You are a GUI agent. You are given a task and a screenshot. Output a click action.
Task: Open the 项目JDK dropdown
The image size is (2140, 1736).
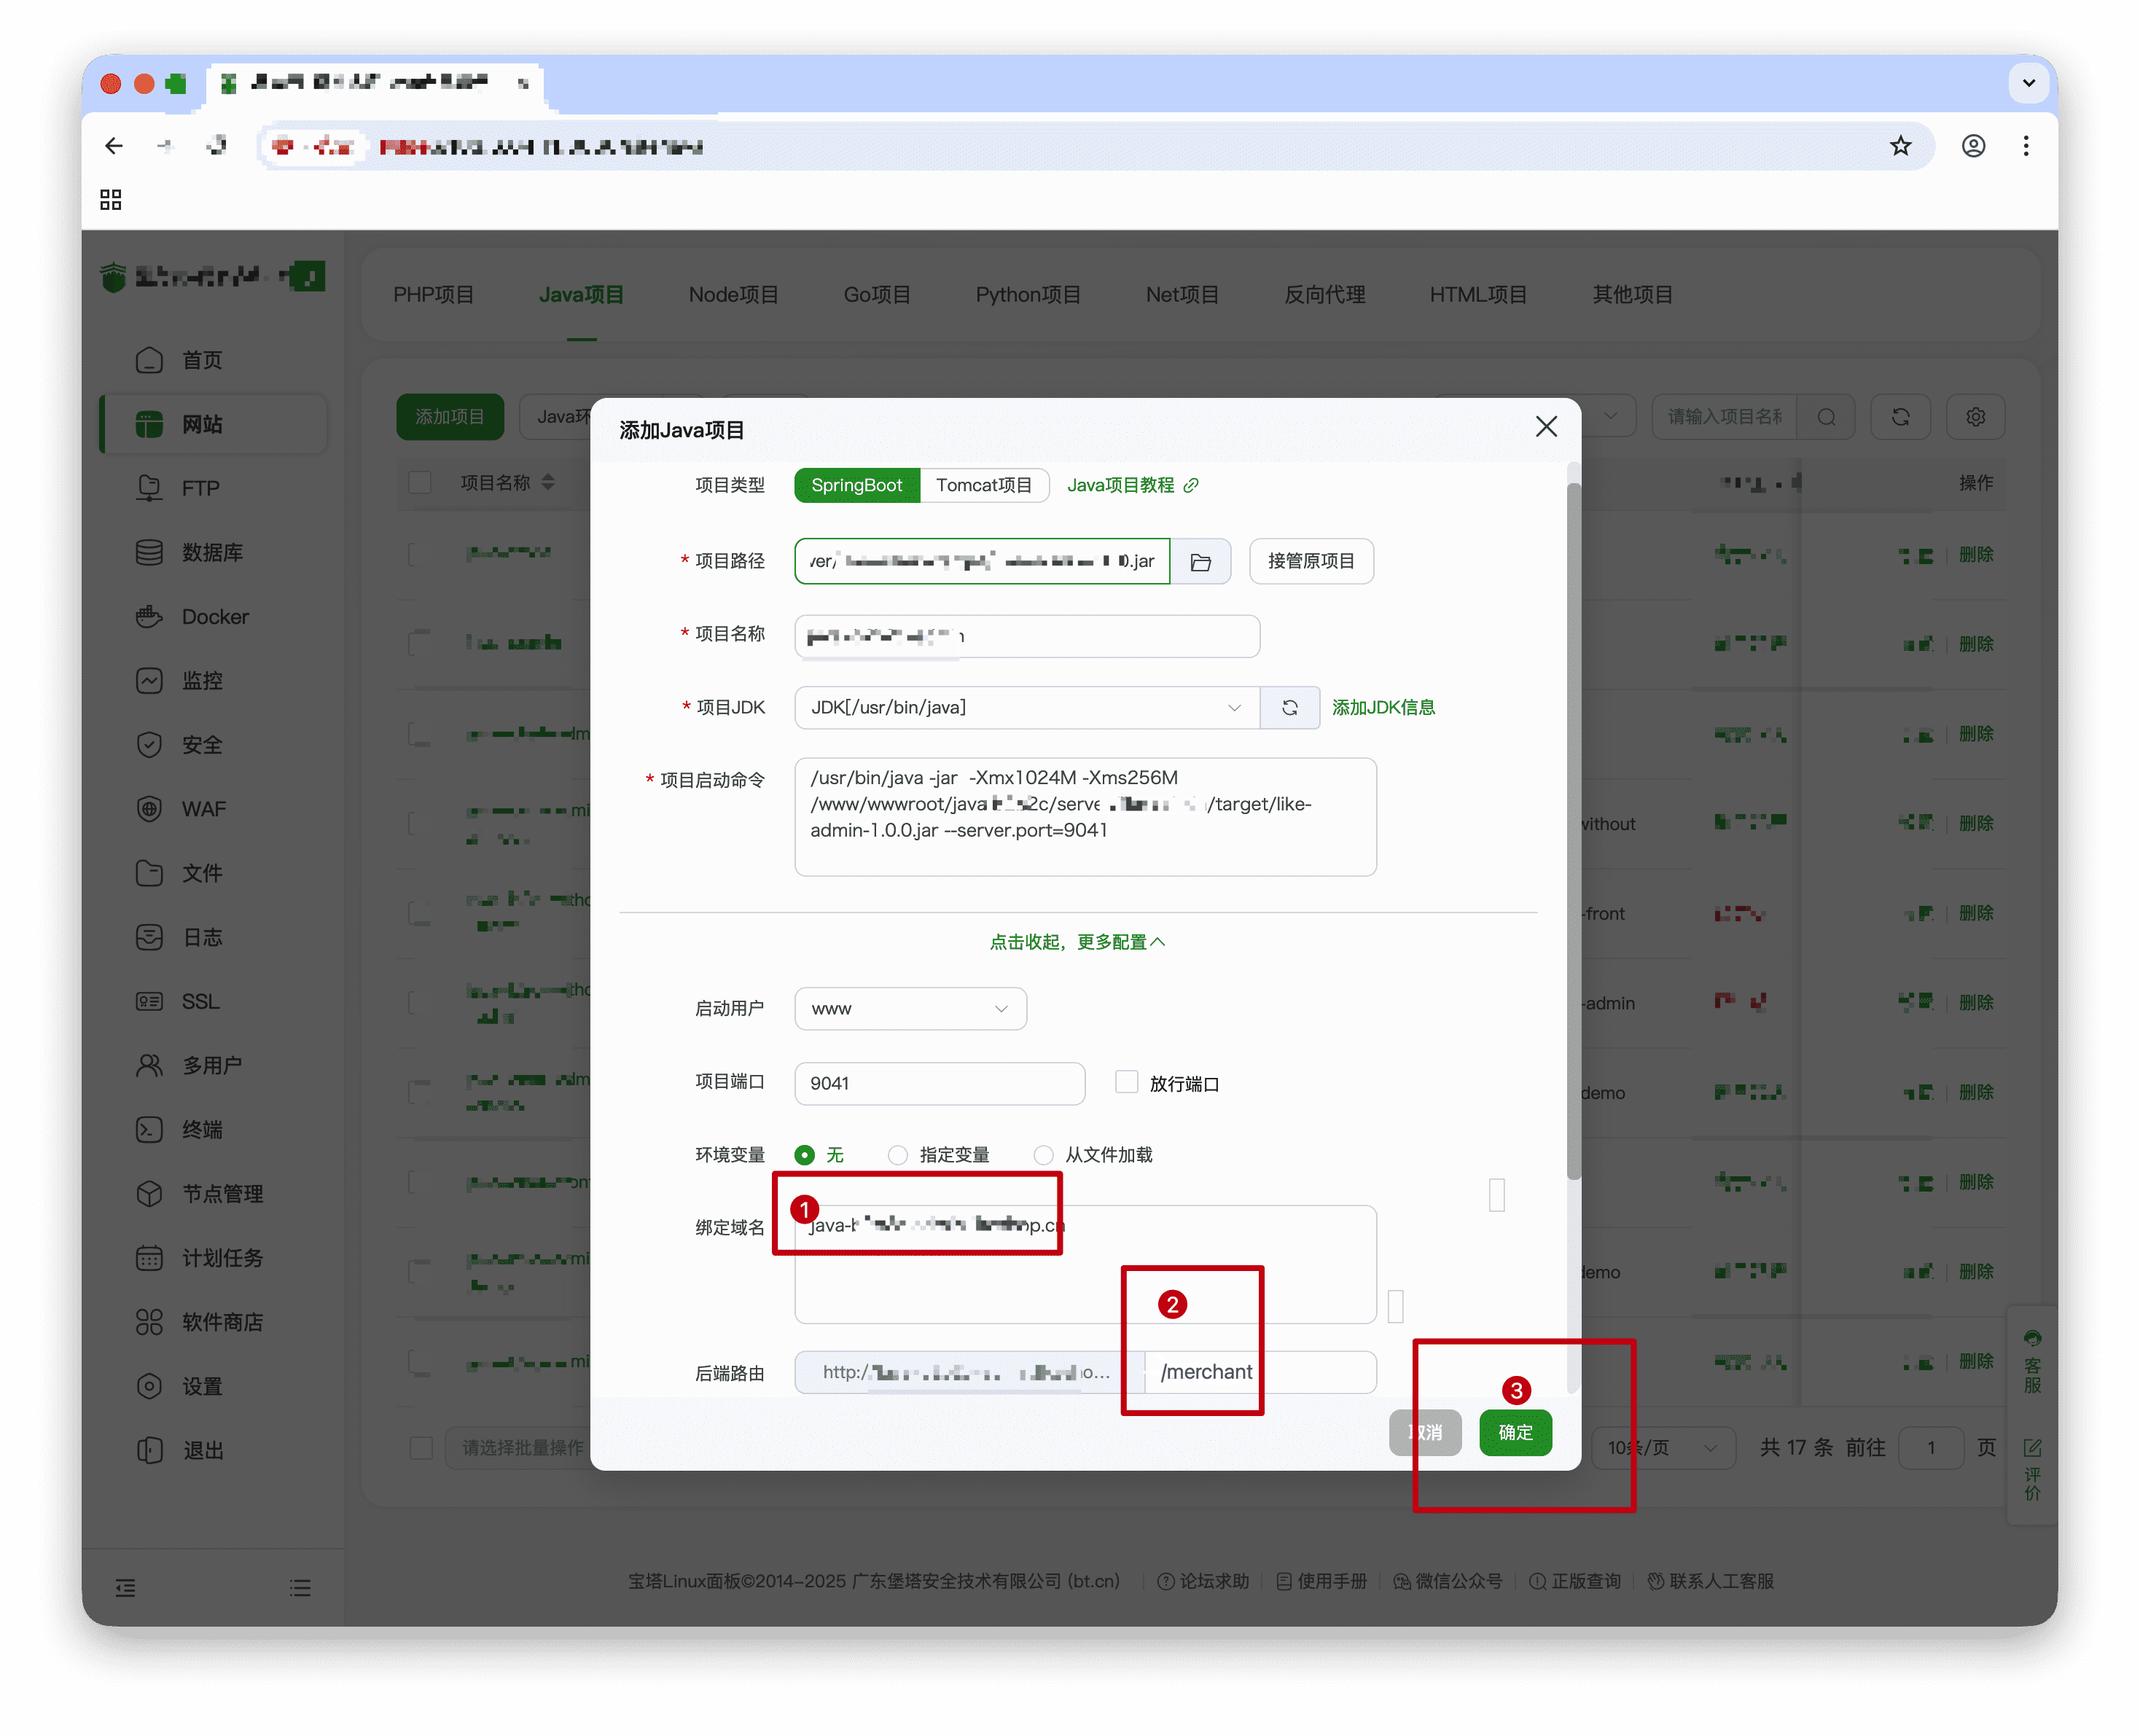point(1026,708)
